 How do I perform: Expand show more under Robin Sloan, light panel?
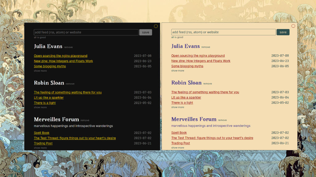click(x=178, y=107)
